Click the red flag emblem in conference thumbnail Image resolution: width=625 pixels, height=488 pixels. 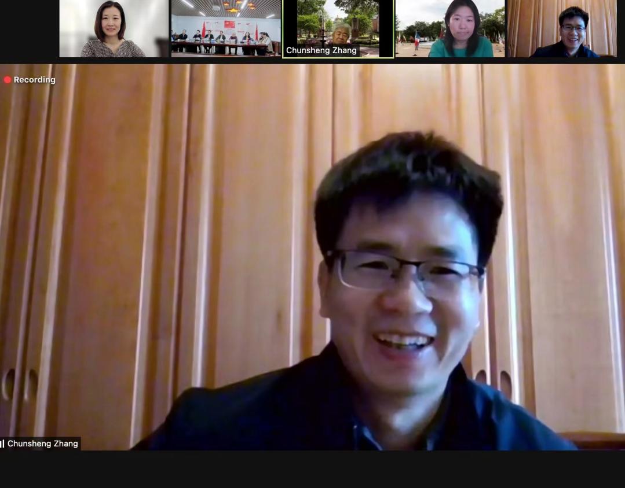click(229, 24)
